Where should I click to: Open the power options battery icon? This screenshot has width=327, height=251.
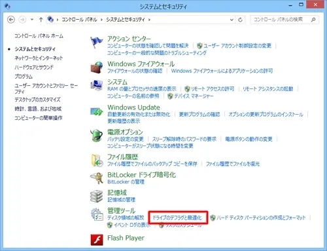96,136
